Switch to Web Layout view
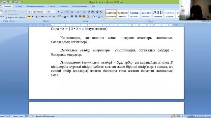 (x=179, y=116)
